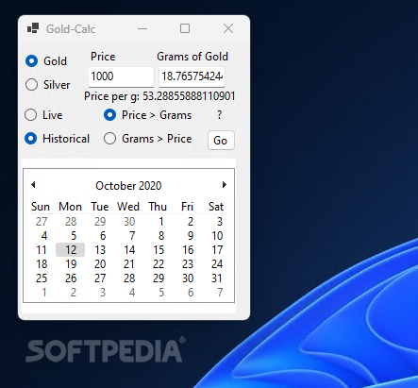This screenshot has height=388, width=418.
Task: Pick October 31 on the calendar
Action: [x=217, y=278]
